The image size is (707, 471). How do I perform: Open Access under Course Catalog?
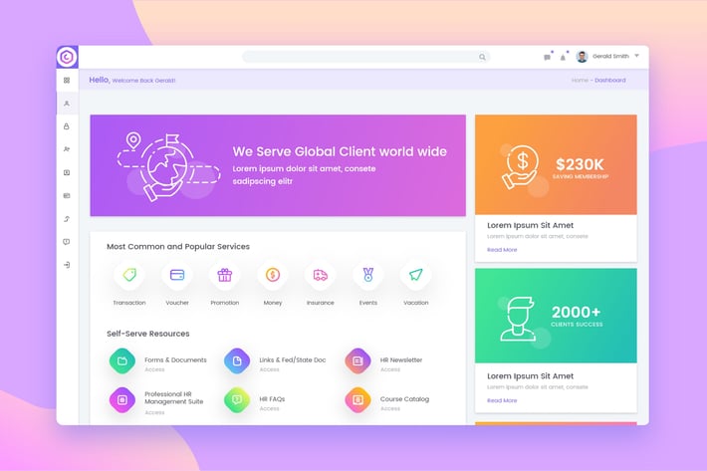click(390, 409)
